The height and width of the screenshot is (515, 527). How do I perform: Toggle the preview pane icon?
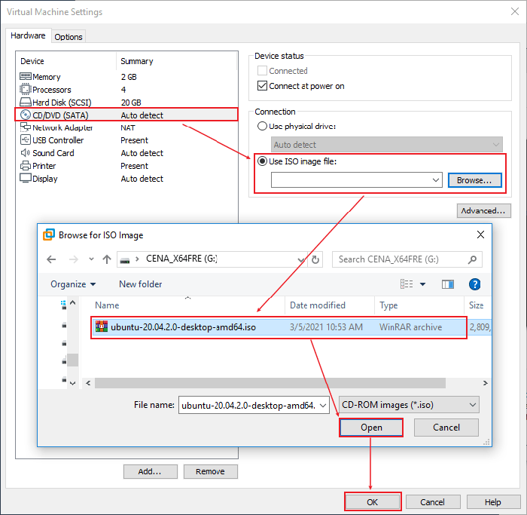click(448, 284)
